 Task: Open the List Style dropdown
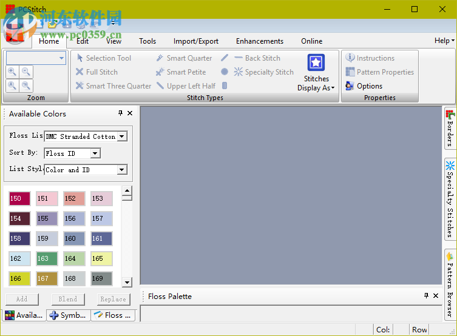[122, 169]
